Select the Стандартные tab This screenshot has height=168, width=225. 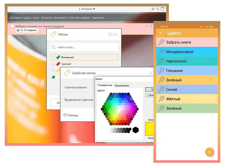pyautogui.click(x=105, y=85)
